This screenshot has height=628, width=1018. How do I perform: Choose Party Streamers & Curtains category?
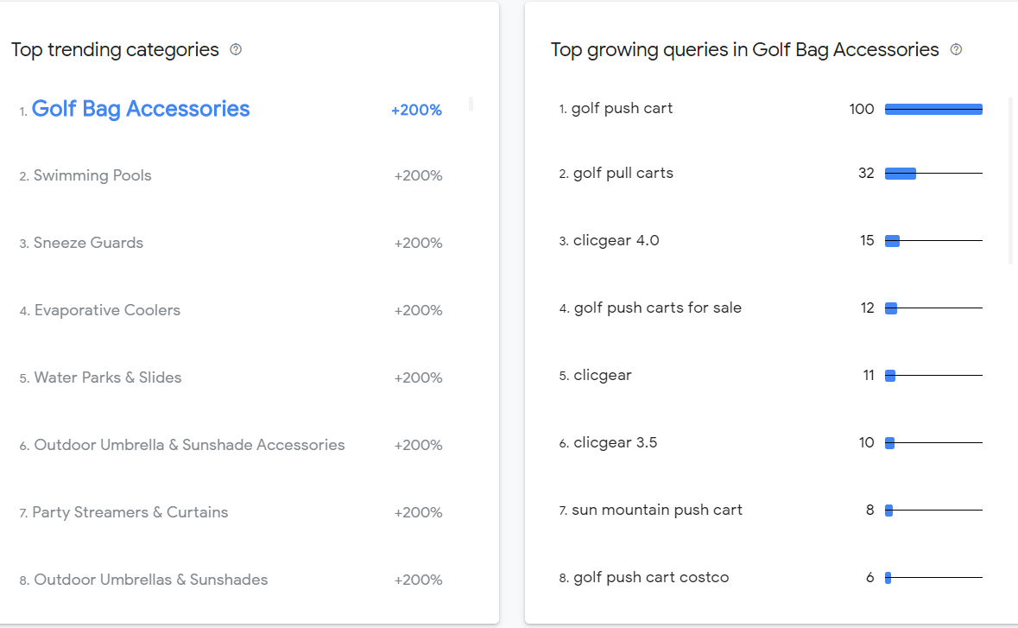[130, 512]
